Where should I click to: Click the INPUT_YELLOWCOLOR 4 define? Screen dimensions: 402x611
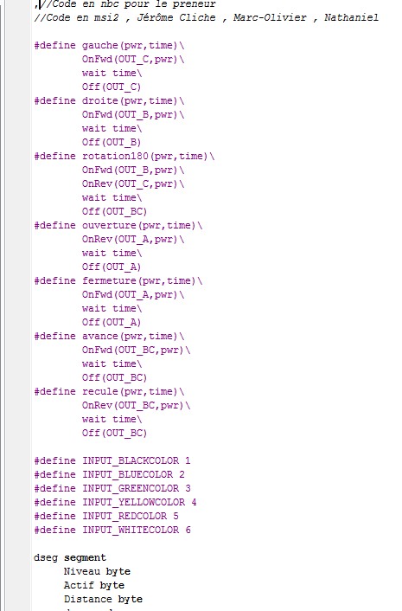(x=115, y=502)
